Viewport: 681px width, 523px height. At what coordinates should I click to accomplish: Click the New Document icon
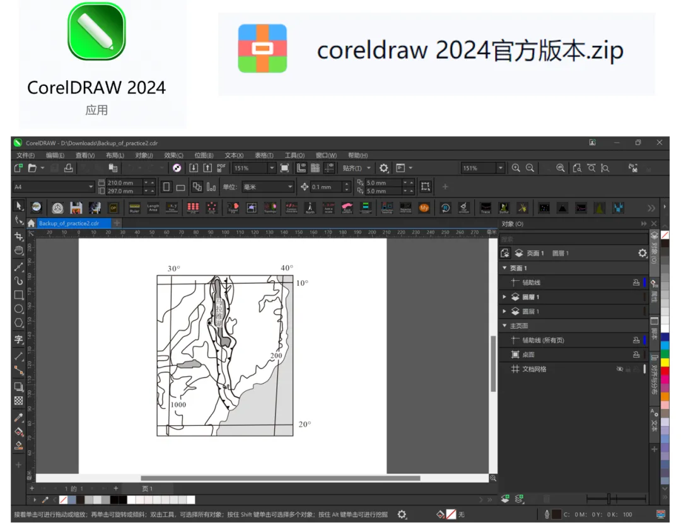point(18,168)
